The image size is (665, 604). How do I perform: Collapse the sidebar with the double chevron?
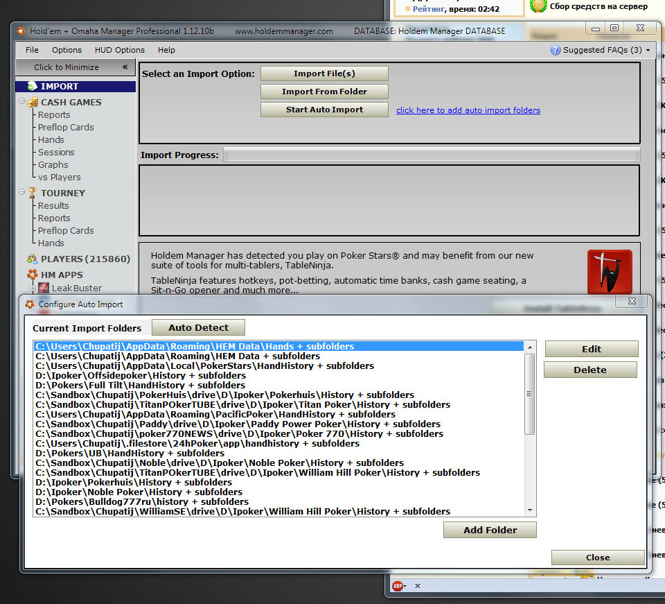pyautogui.click(x=125, y=67)
